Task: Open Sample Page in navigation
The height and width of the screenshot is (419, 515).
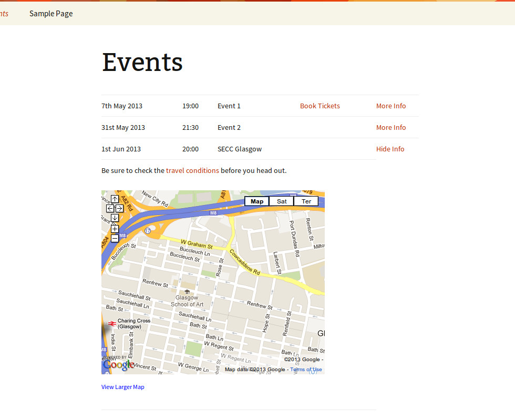Action: pyautogui.click(x=51, y=14)
